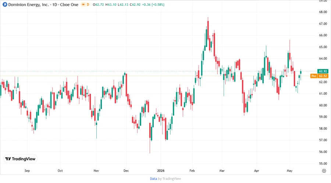Click the orange Pre 62.52 price label

(x=319, y=76)
